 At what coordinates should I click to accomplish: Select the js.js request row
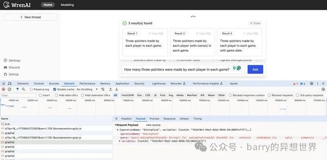[56, 124]
